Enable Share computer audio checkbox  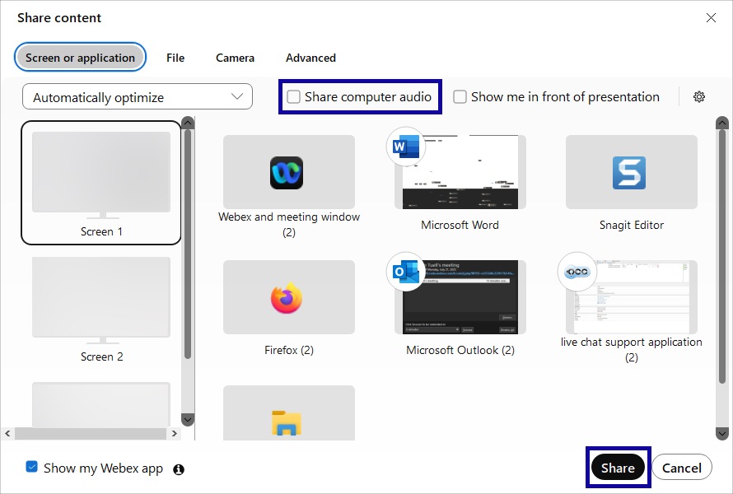tap(293, 97)
